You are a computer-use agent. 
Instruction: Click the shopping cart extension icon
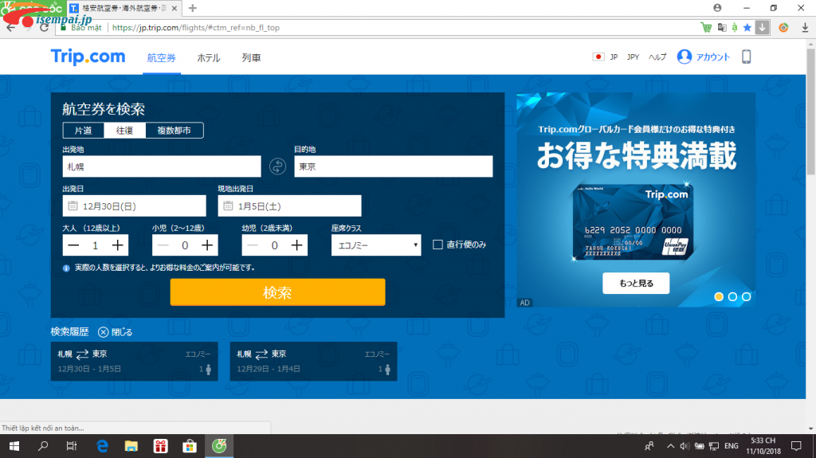[x=706, y=28]
